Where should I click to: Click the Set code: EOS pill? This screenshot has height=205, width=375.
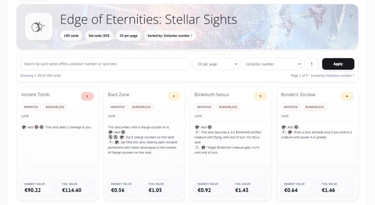click(x=99, y=36)
